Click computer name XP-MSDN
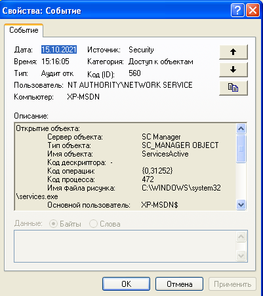This screenshot has height=296, width=263. (x=83, y=97)
